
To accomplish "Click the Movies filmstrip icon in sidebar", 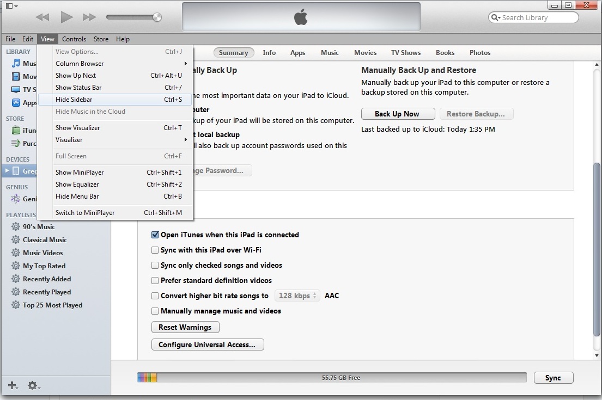I will point(16,76).
